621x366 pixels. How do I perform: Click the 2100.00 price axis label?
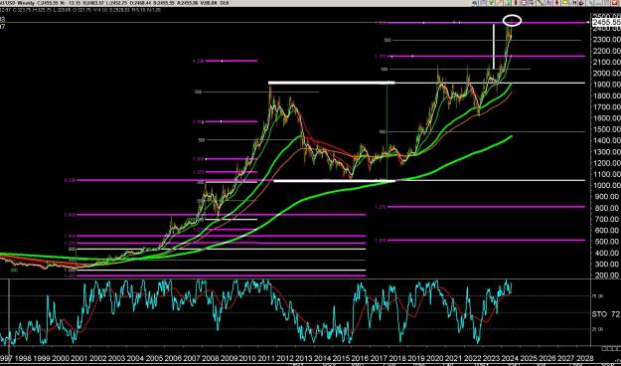[606, 62]
